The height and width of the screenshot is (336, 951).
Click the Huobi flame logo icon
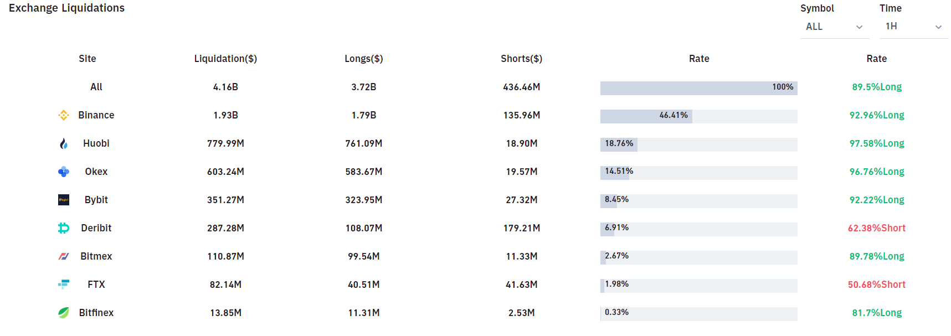[x=64, y=144]
